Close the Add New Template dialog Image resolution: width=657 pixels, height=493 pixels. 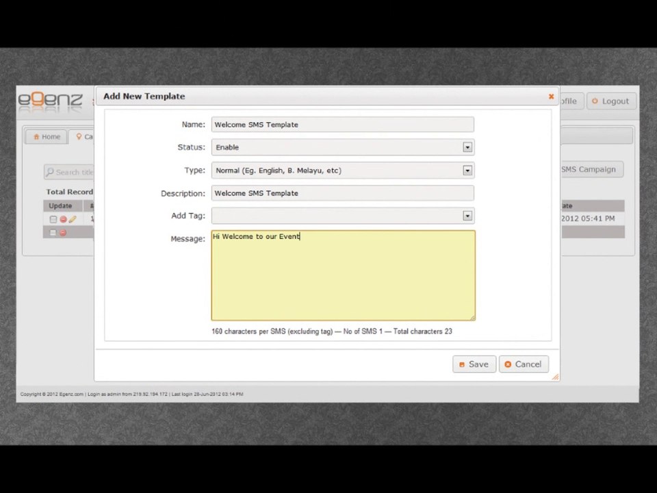(x=551, y=97)
